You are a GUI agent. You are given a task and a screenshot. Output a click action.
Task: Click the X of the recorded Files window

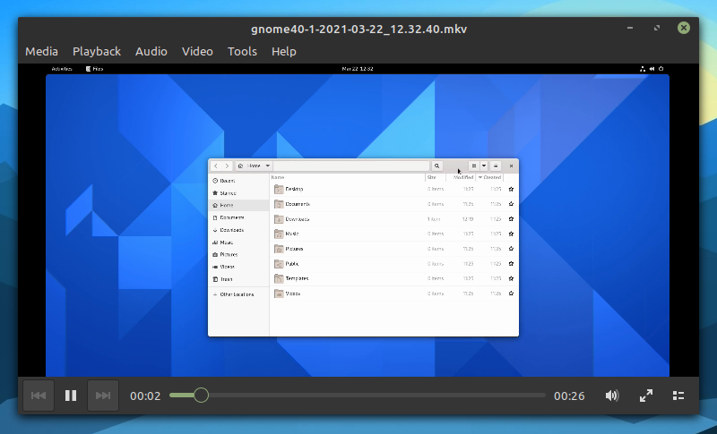click(511, 166)
